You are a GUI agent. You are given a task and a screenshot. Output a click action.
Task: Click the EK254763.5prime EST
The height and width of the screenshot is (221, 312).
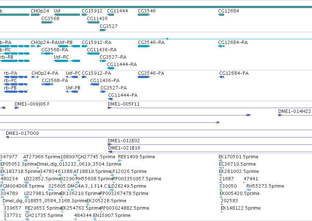pos(62,212)
